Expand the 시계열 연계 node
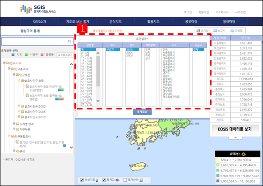Image resolution: width=263 pixels, height=186 pixels. click(14, 124)
